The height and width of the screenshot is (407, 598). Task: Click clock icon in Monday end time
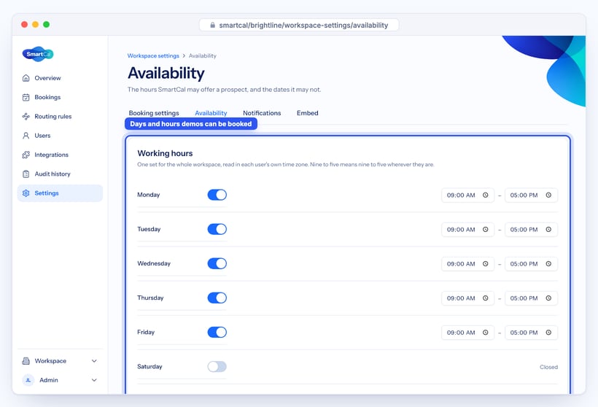point(548,195)
